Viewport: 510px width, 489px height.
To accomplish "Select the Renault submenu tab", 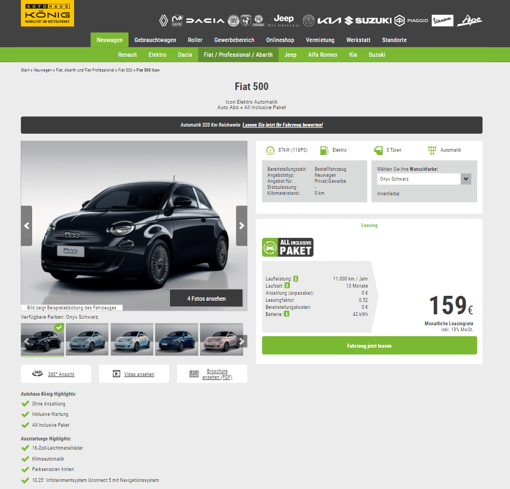I will point(127,55).
